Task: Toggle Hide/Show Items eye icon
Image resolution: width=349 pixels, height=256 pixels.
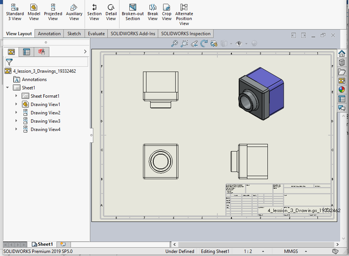Action: tap(239, 44)
